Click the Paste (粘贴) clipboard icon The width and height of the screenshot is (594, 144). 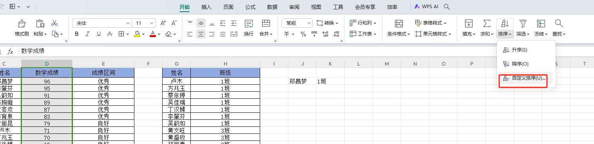pos(40,23)
